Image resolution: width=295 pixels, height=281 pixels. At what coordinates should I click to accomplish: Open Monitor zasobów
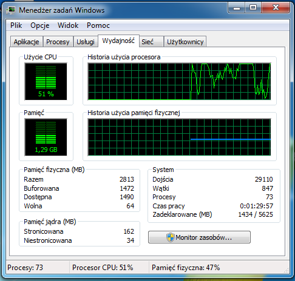coord(199,237)
